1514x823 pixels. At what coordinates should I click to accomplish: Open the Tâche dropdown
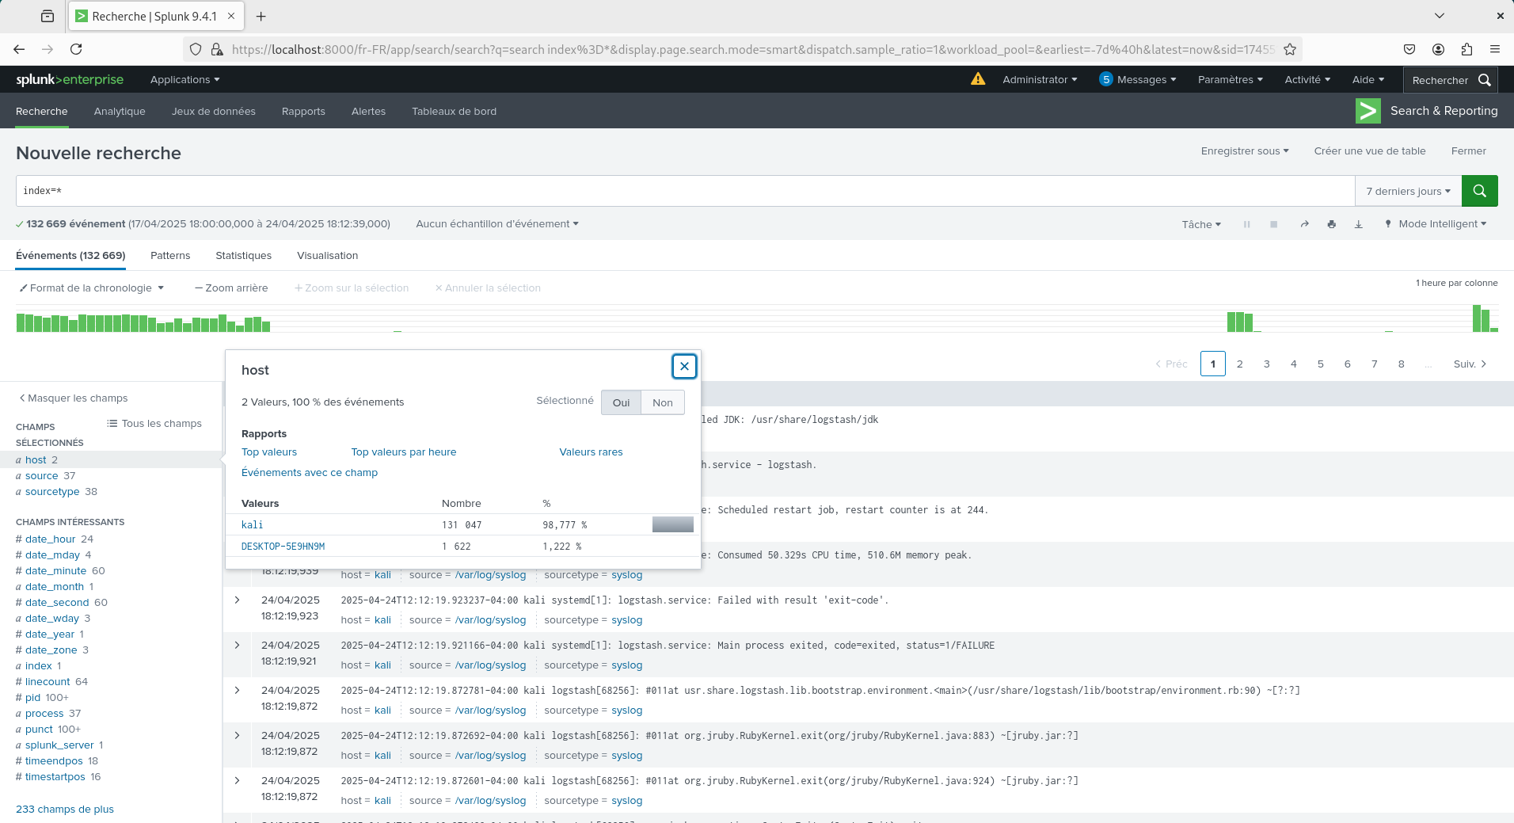1201,224
